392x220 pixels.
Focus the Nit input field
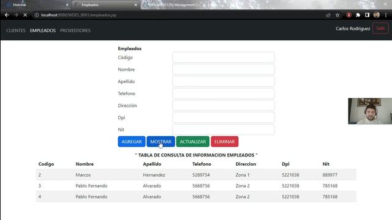pyautogui.click(x=224, y=130)
